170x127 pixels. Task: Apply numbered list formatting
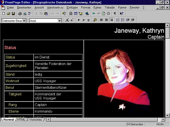pos(118,20)
